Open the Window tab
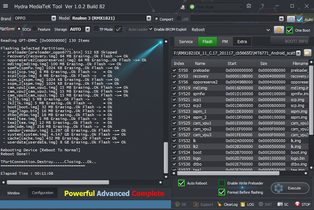Screen dimensions: 314x210 pos(14,193)
